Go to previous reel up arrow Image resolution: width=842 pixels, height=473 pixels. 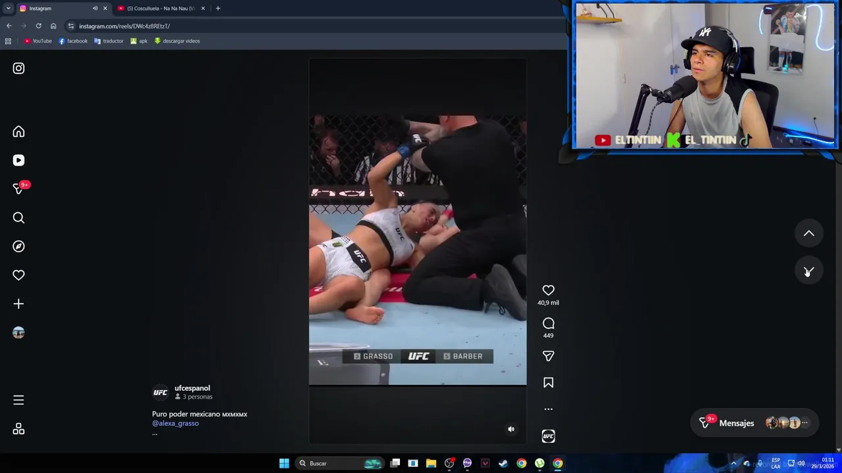tap(808, 233)
